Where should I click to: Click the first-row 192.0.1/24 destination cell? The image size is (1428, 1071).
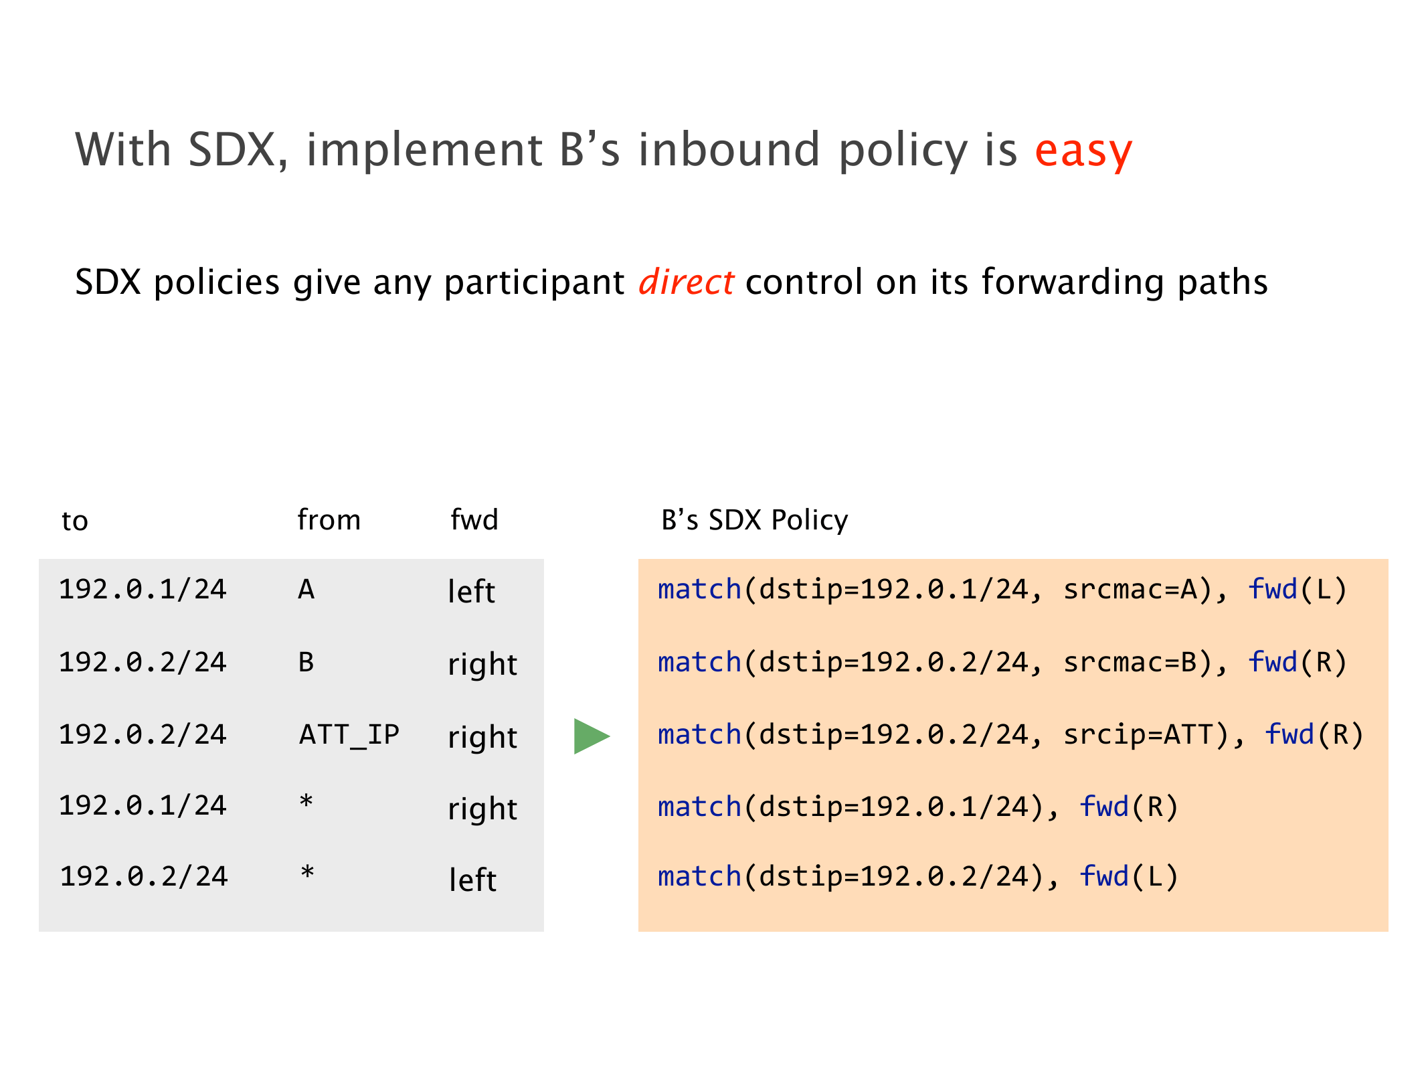tap(143, 590)
